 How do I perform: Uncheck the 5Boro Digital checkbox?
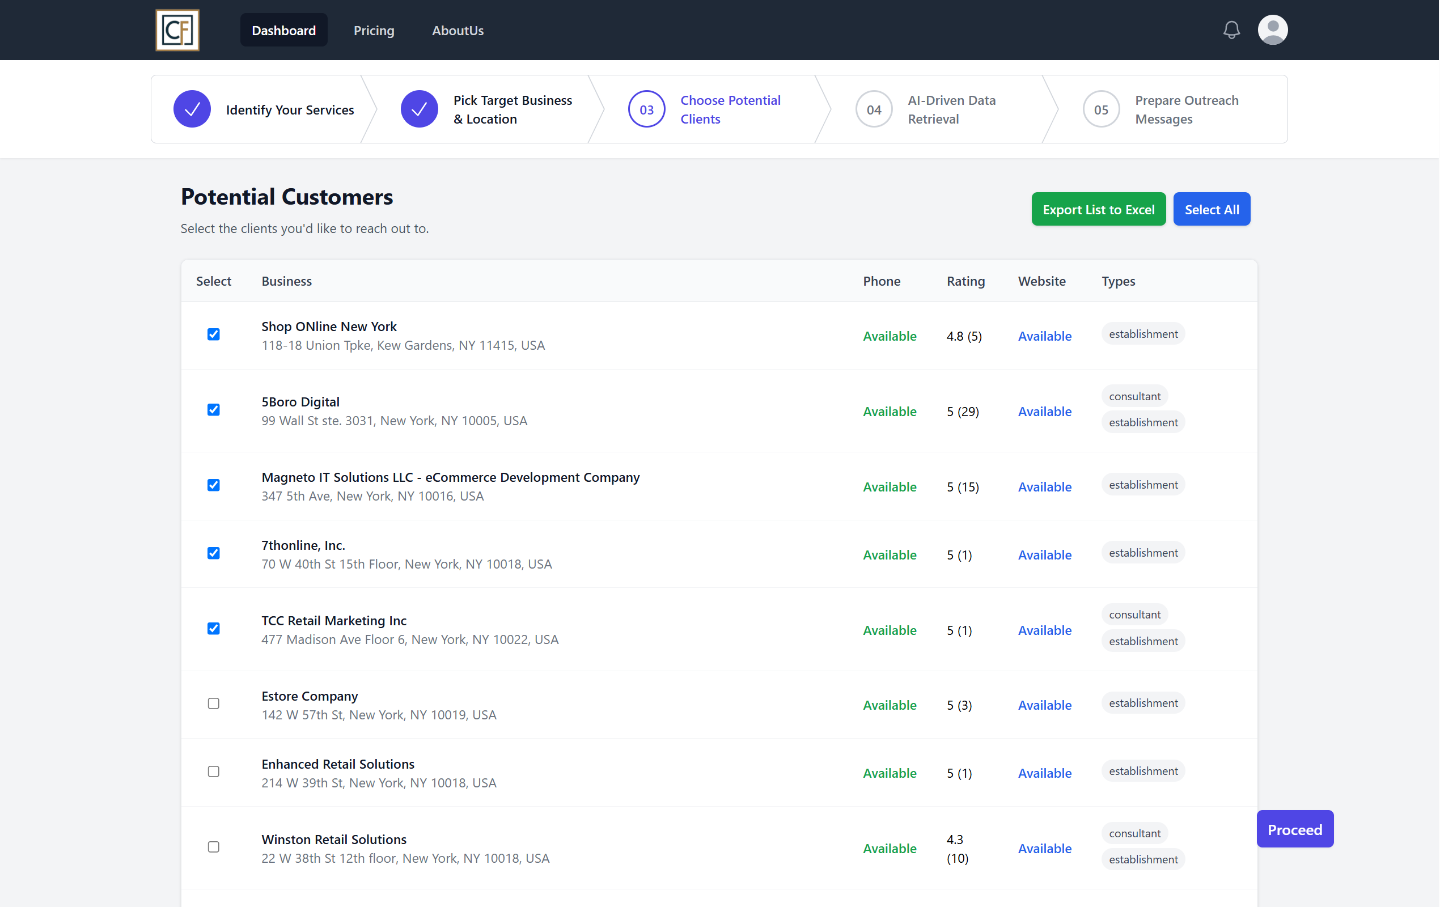(x=214, y=409)
